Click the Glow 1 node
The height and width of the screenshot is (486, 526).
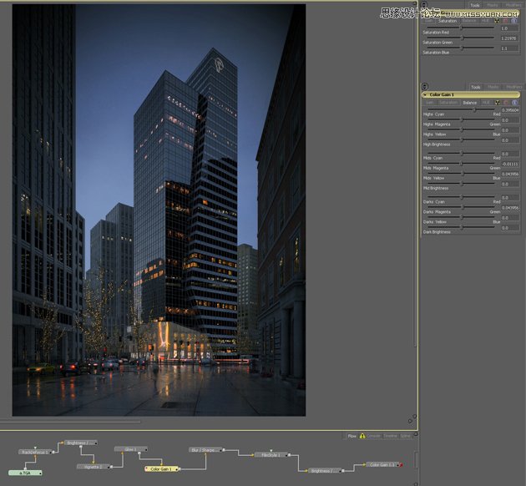click(129, 449)
